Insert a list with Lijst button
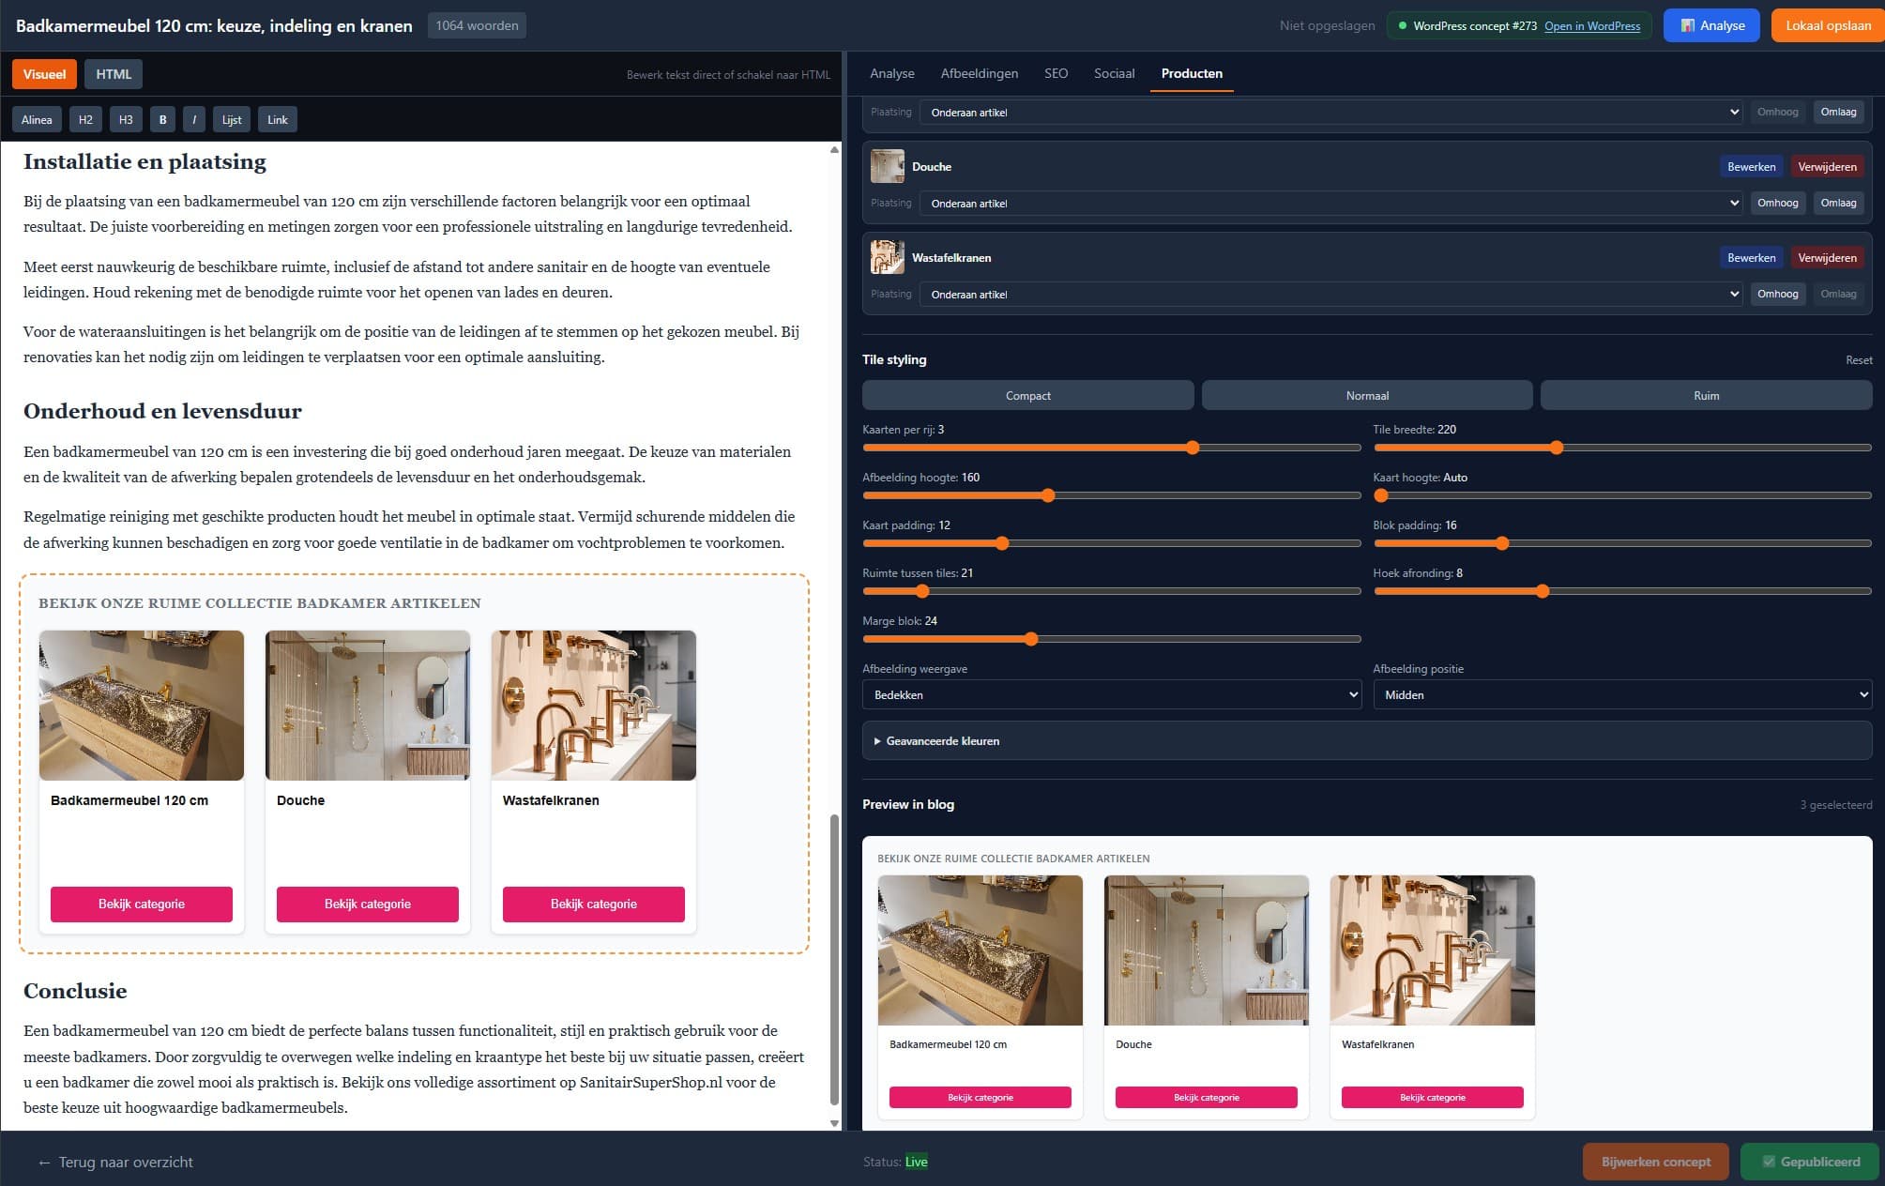Viewport: 1885px width, 1186px height. [232, 119]
